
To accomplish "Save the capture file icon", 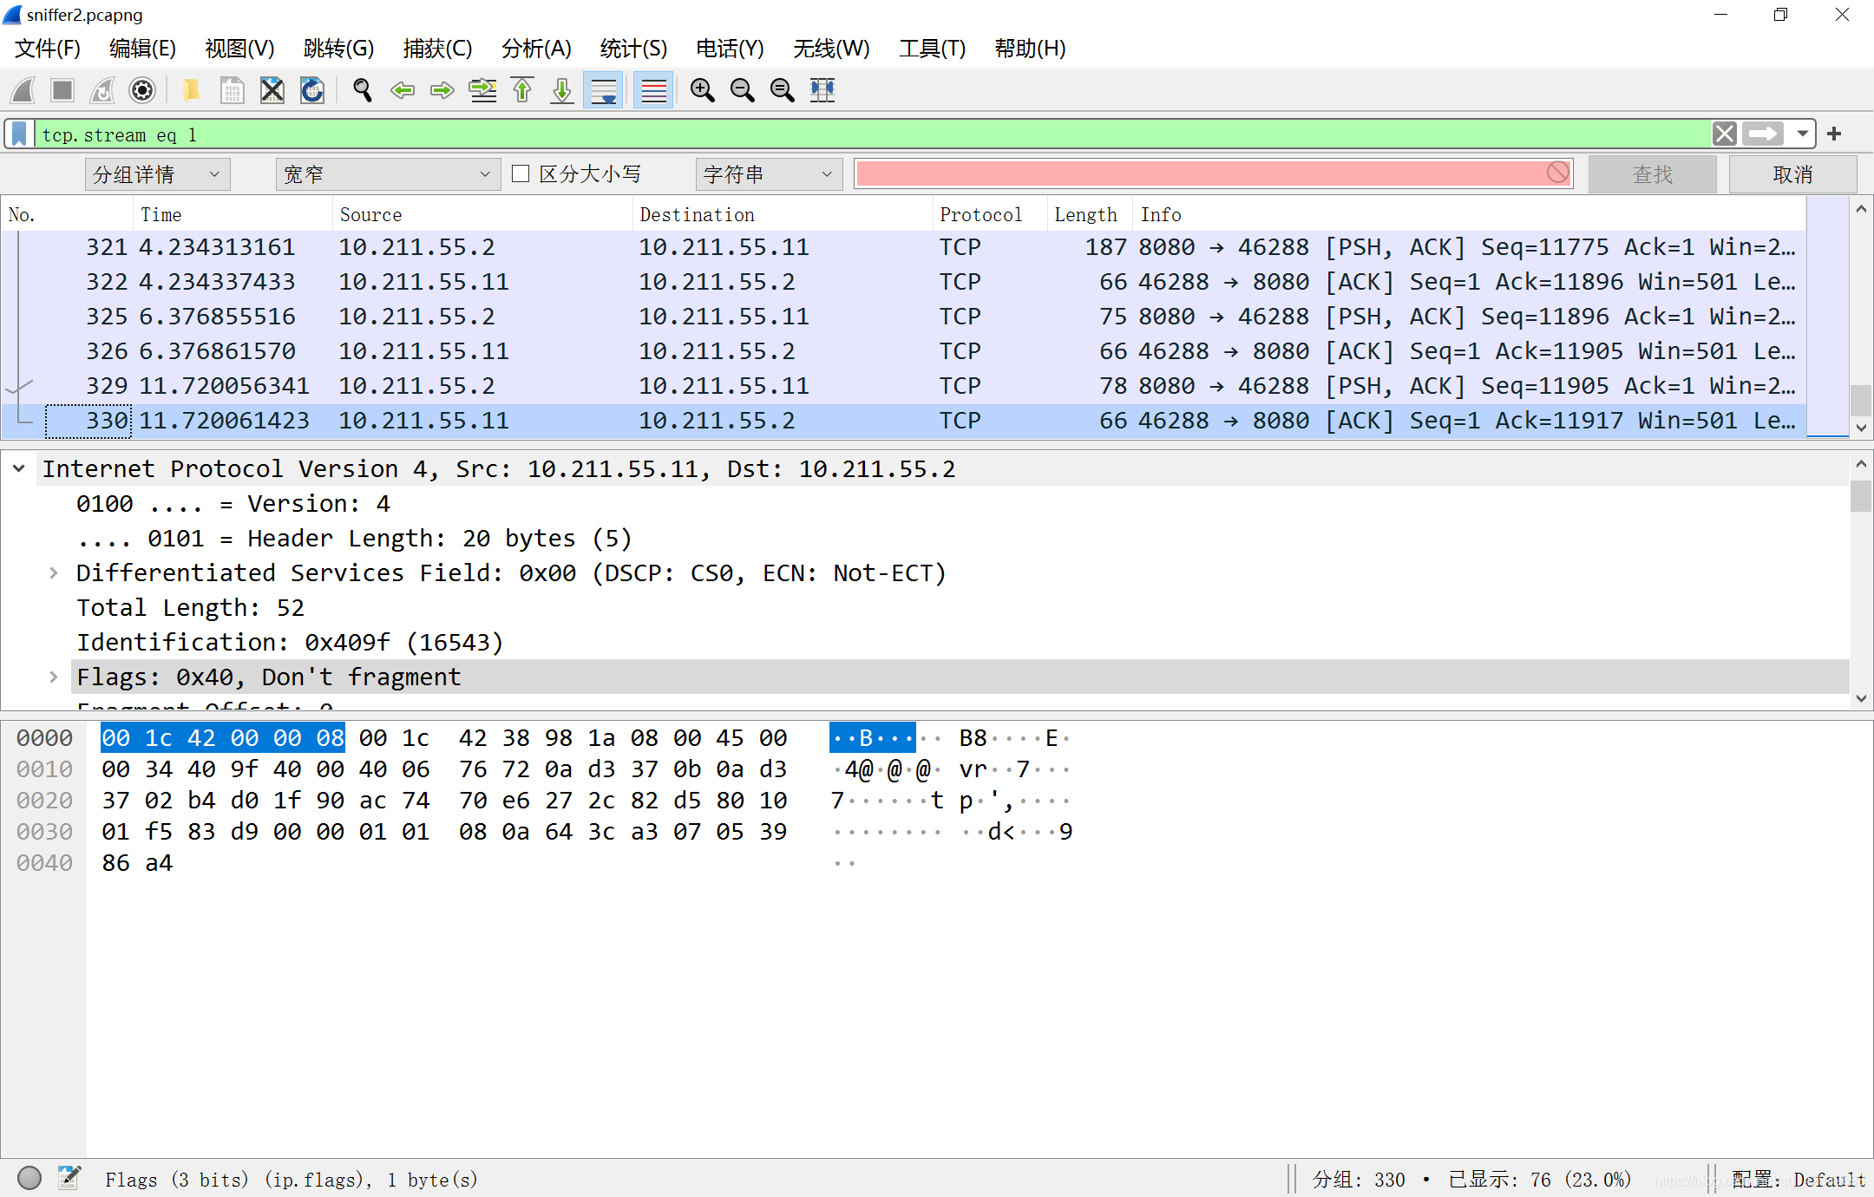I will pyautogui.click(x=232, y=90).
